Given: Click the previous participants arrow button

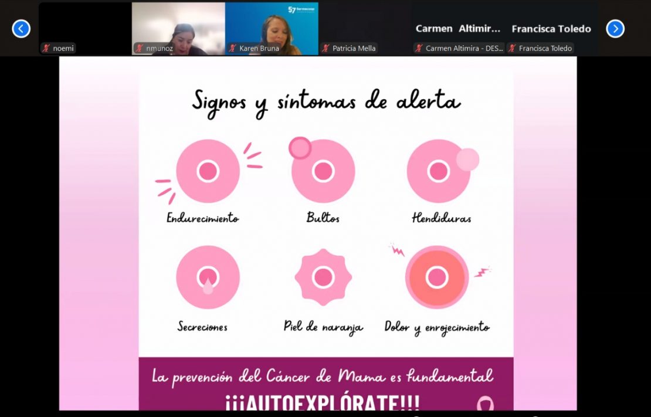Looking at the screenshot, I should [21, 28].
